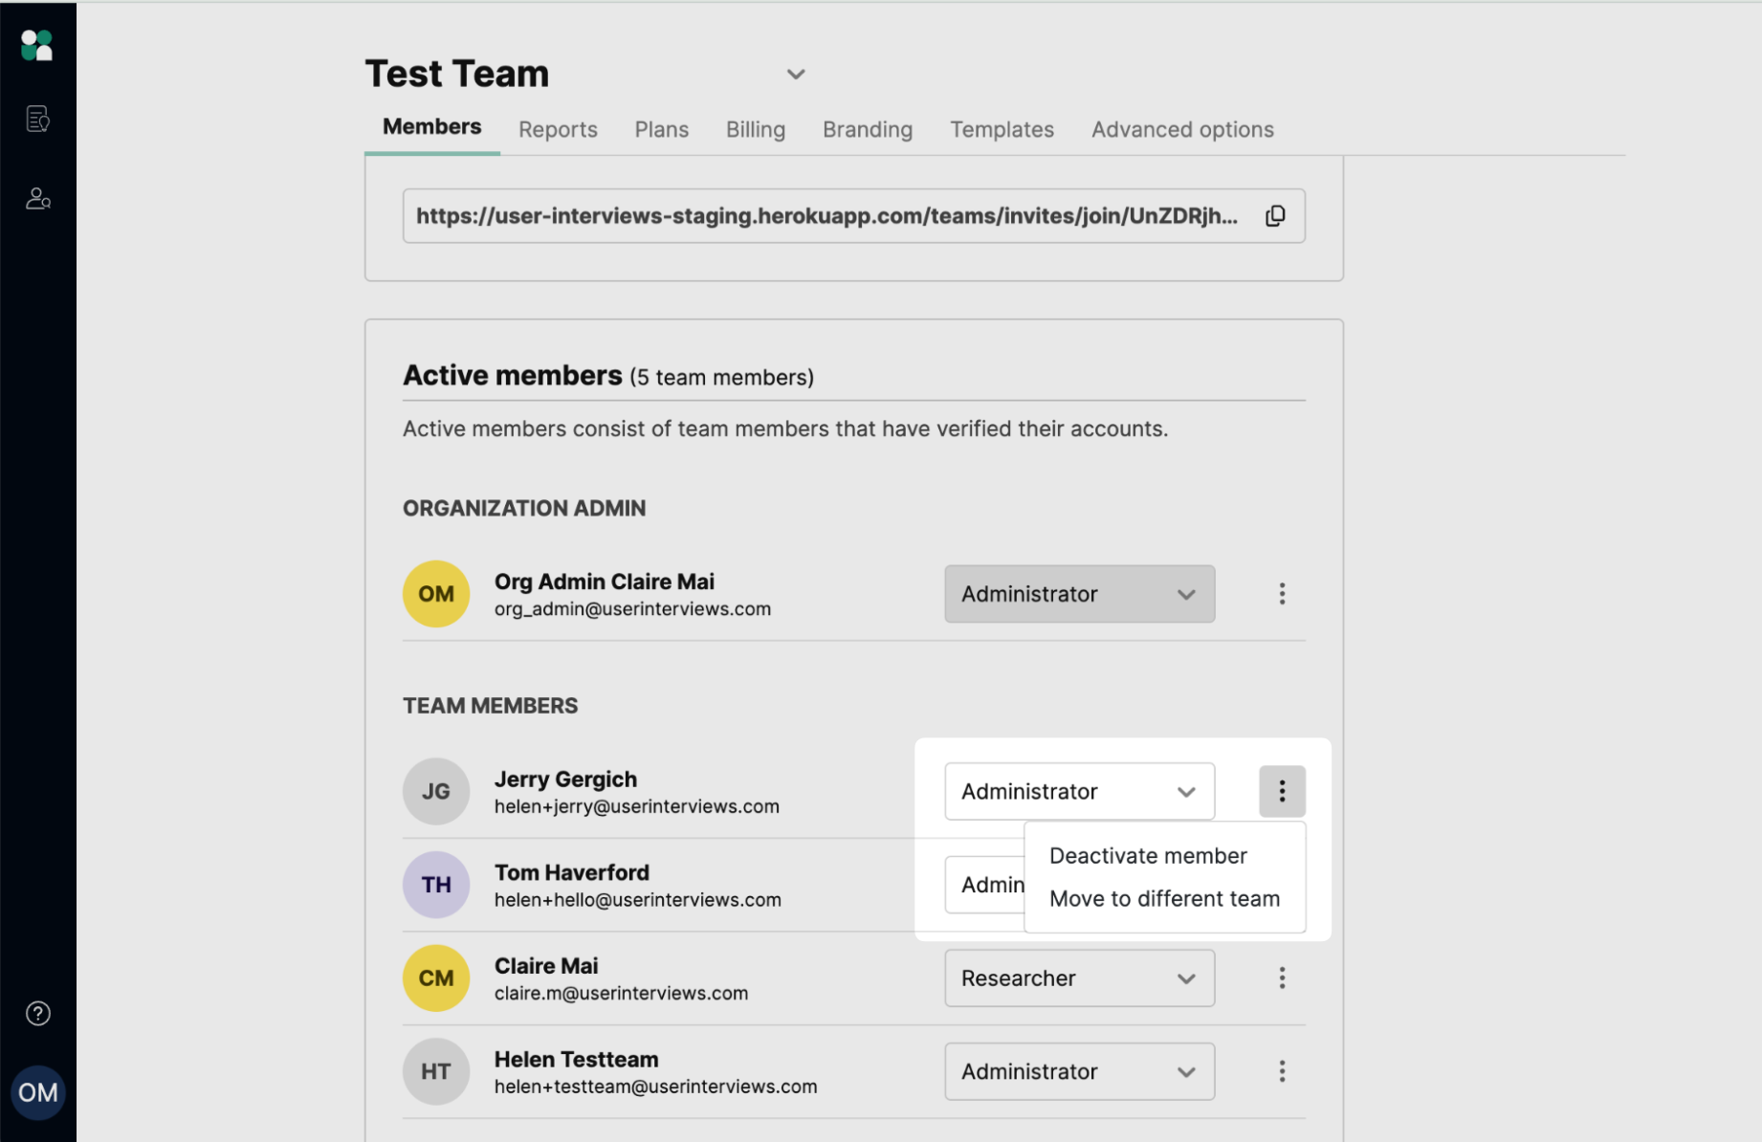The width and height of the screenshot is (1762, 1142).
Task: Switch to the Reports tab
Action: 558,129
